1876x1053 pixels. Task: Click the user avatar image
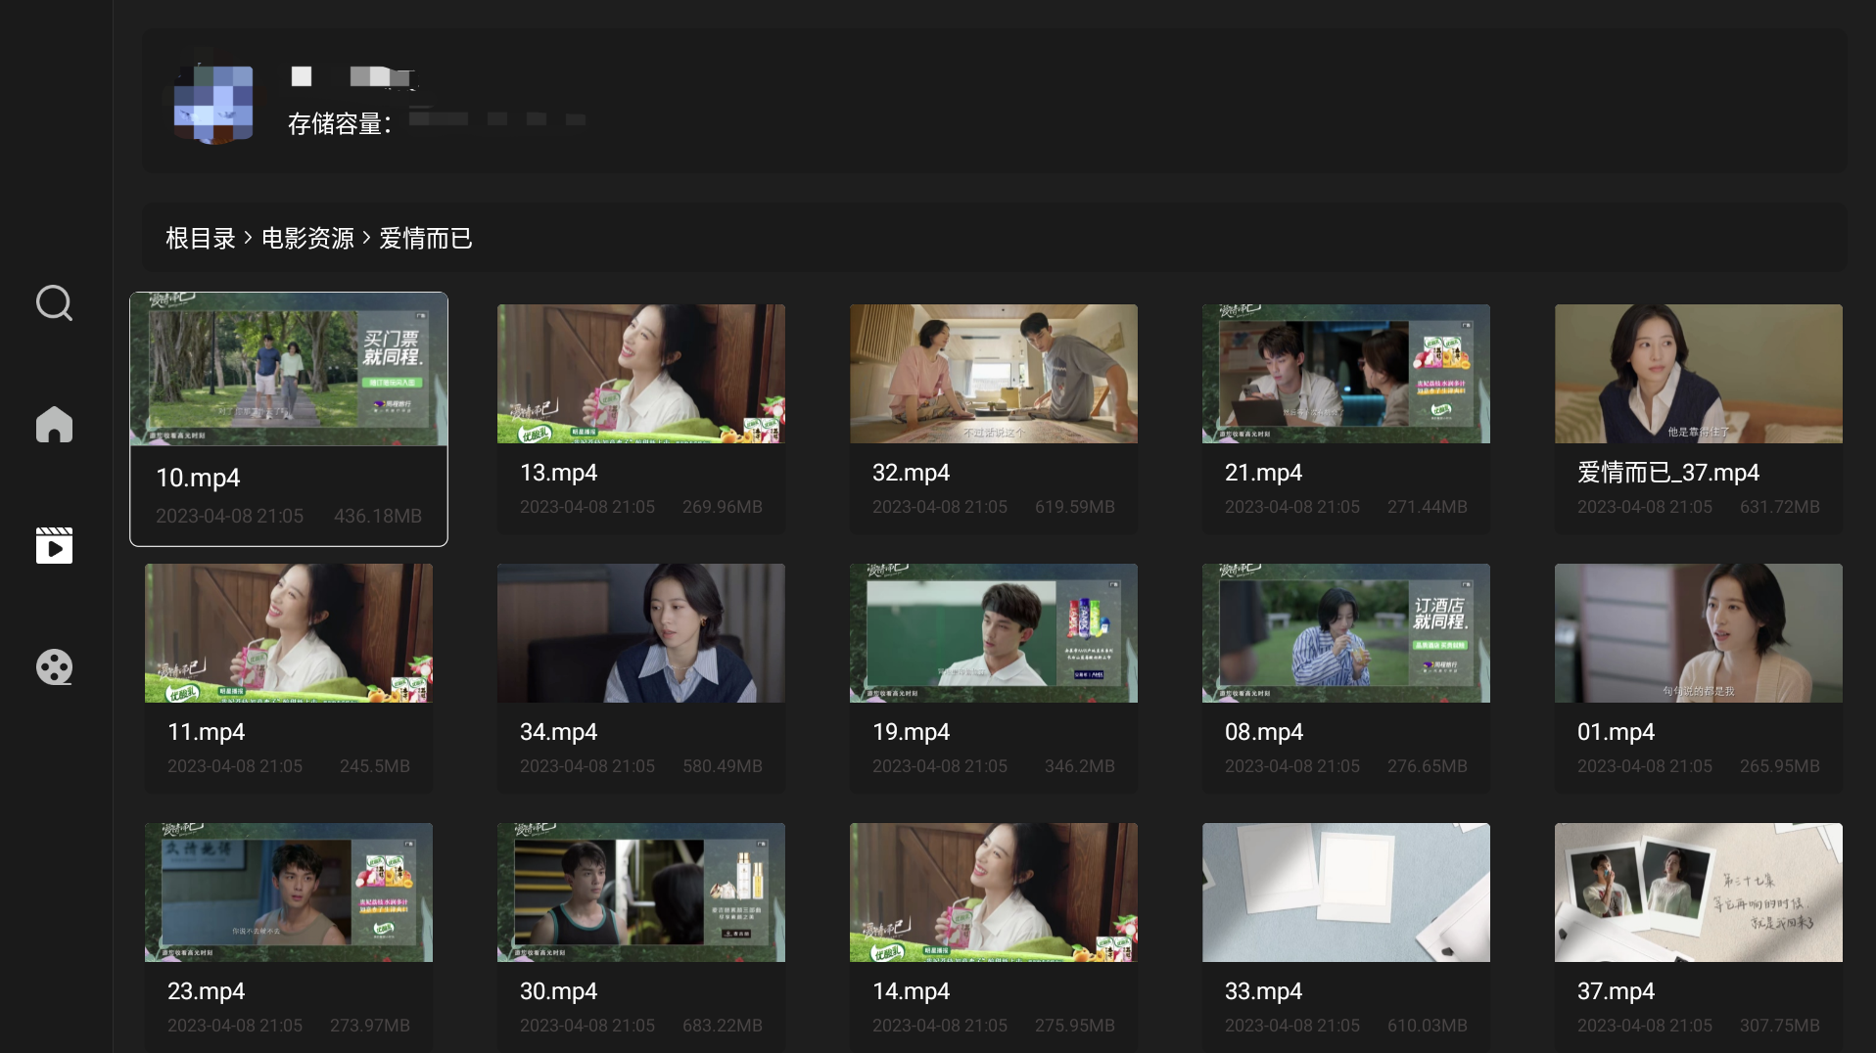click(213, 103)
